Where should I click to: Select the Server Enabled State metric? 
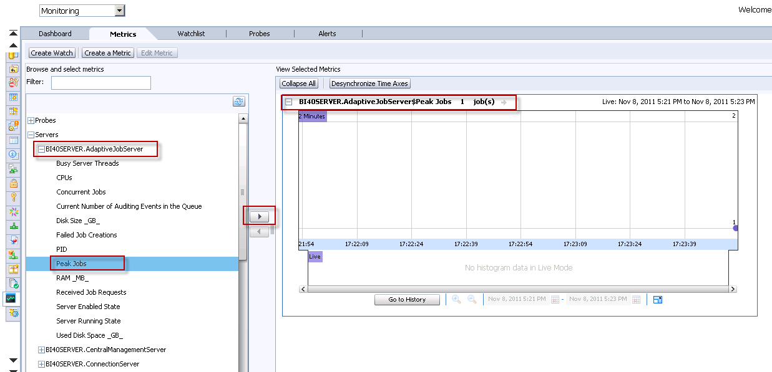coord(88,307)
